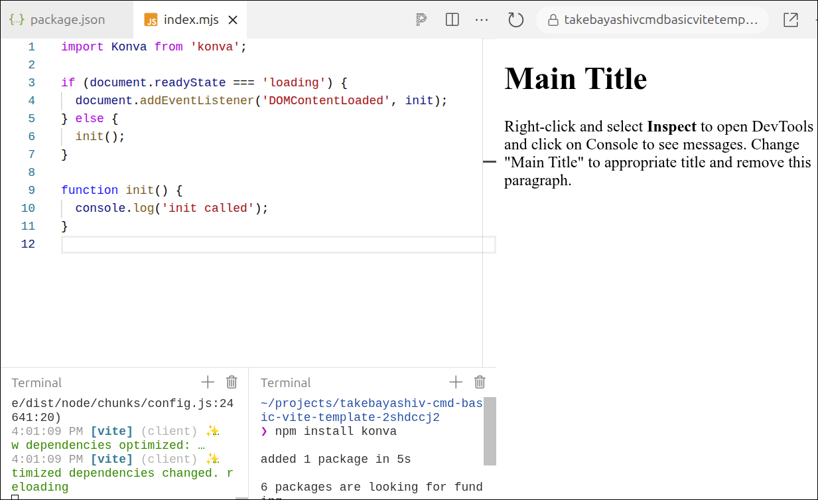Add a new terminal in right terminal panel

tap(456, 382)
